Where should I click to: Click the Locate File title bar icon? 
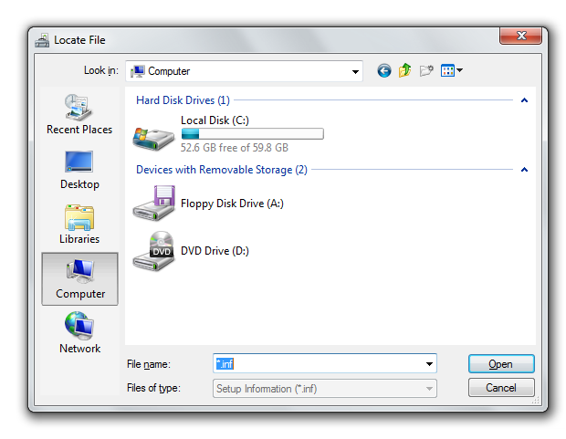pos(42,40)
